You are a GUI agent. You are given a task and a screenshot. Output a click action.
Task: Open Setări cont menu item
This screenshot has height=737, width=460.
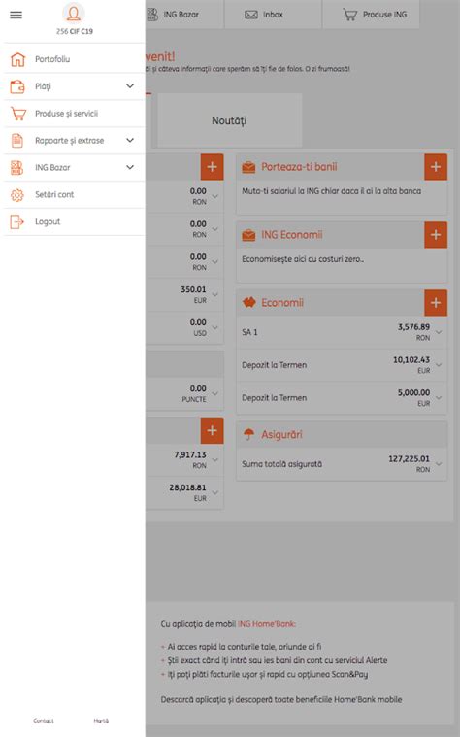point(74,194)
